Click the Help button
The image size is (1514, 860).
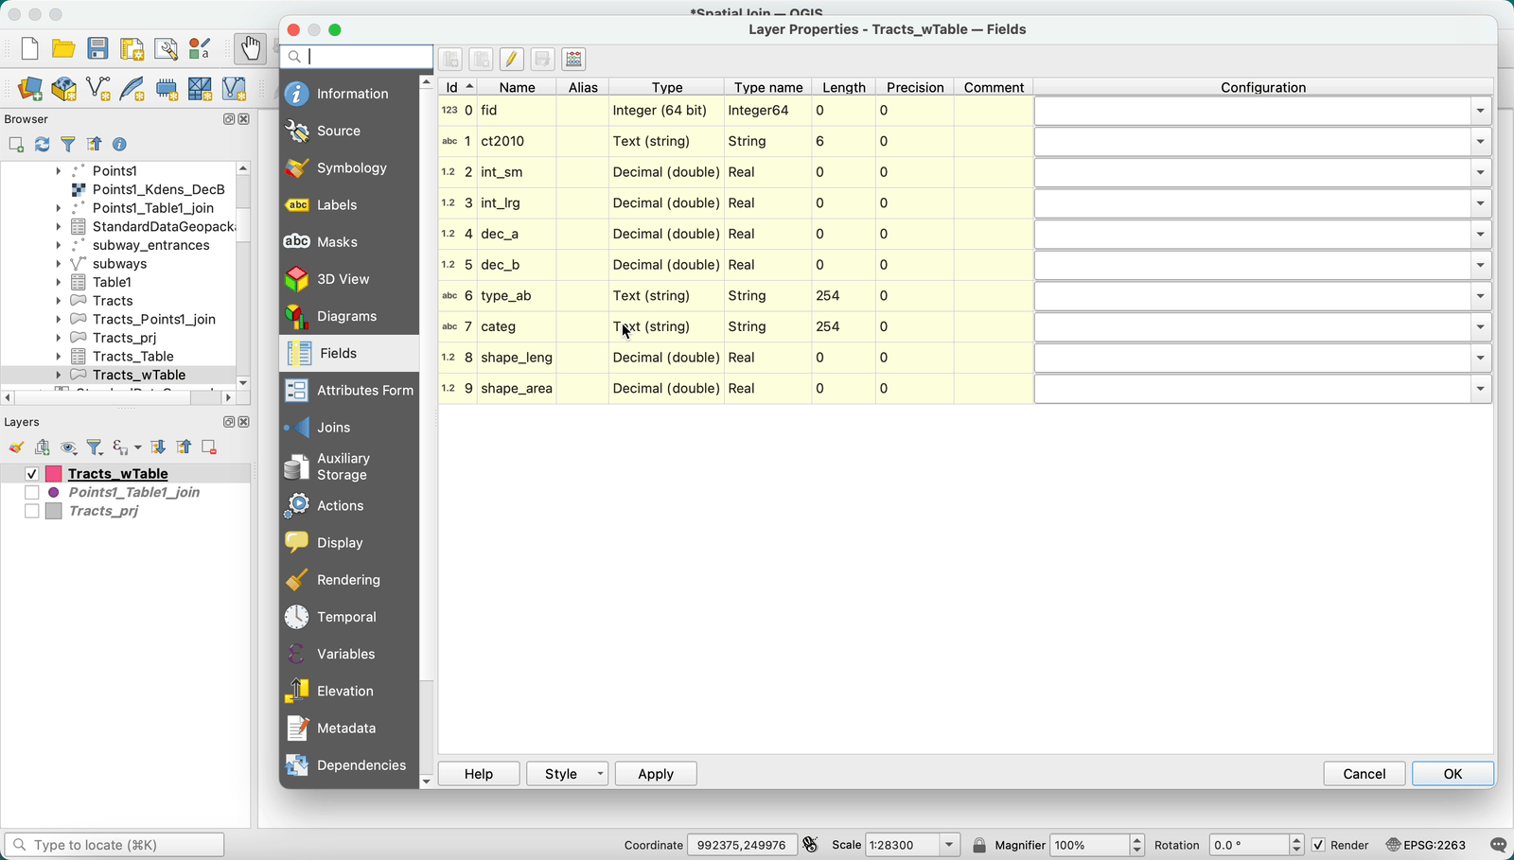[478, 773]
